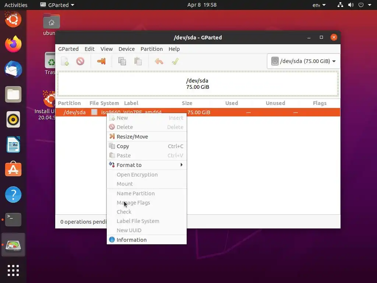377x283 pixels.
Task: Click the New partition toolbar icon
Action: [65, 62]
